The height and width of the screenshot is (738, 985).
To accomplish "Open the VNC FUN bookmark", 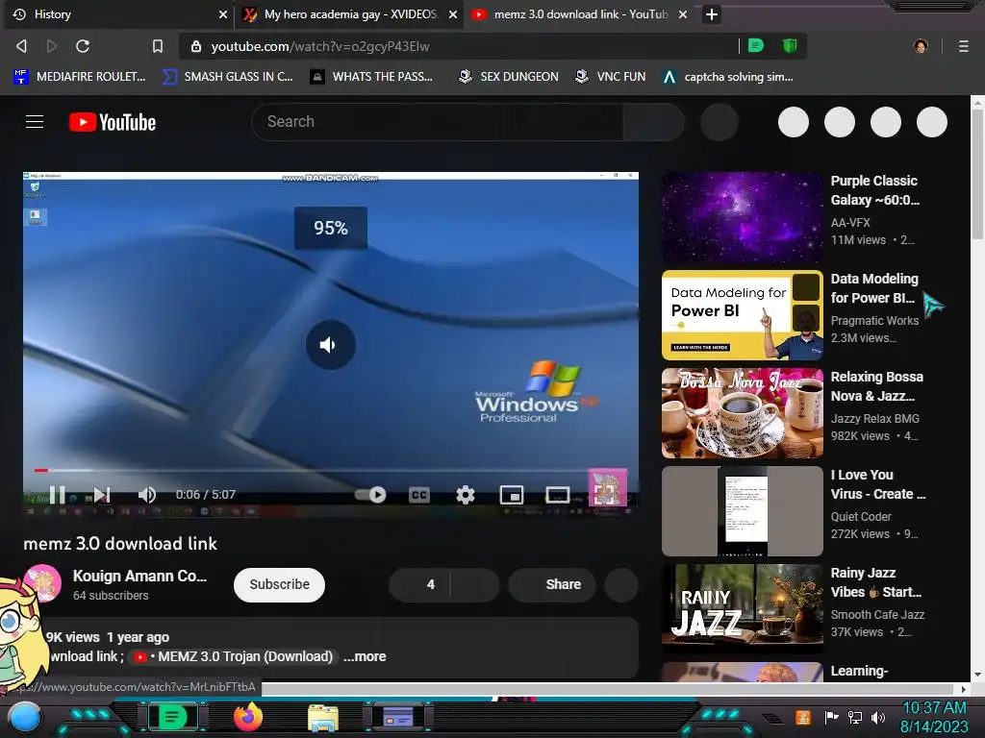I will point(611,77).
